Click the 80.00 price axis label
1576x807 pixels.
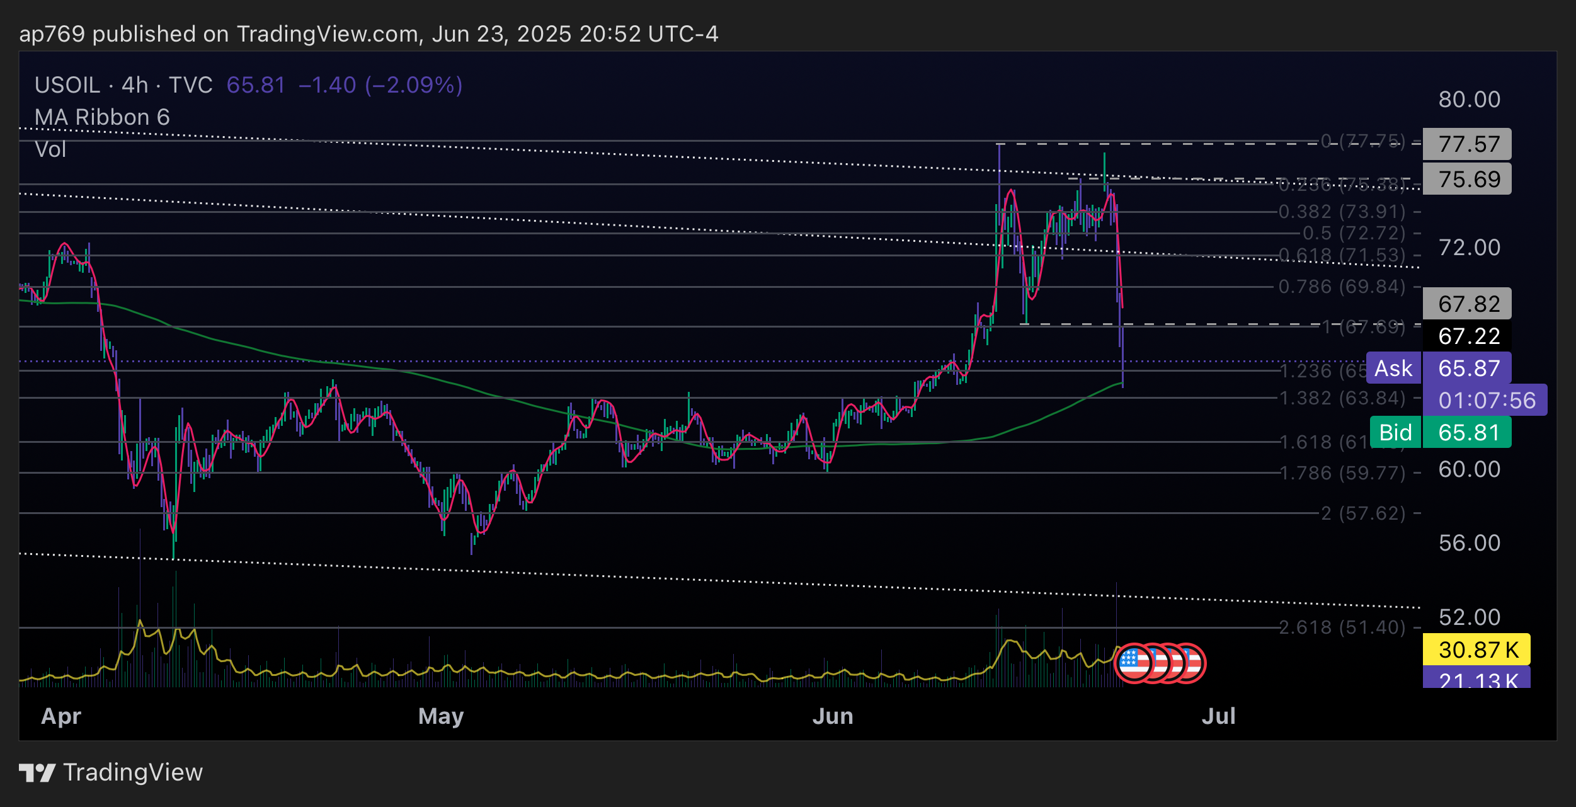pos(1470,100)
